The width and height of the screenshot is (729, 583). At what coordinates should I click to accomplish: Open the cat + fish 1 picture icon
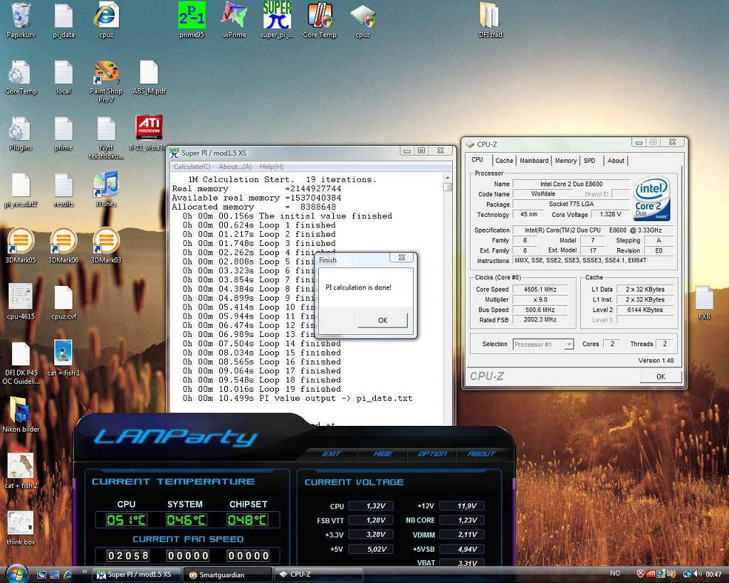[63, 358]
